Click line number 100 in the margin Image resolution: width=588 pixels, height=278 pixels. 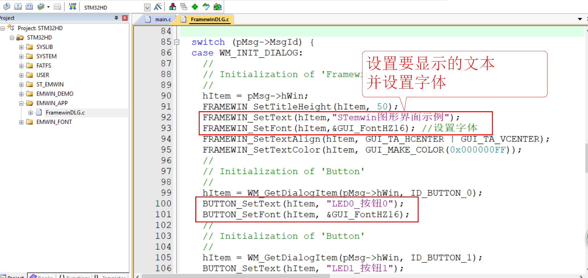(x=163, y=203)
